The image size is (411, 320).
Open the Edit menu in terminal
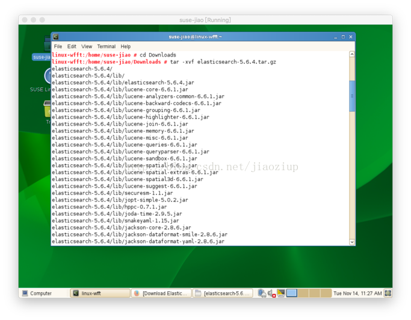coord(72,46)
